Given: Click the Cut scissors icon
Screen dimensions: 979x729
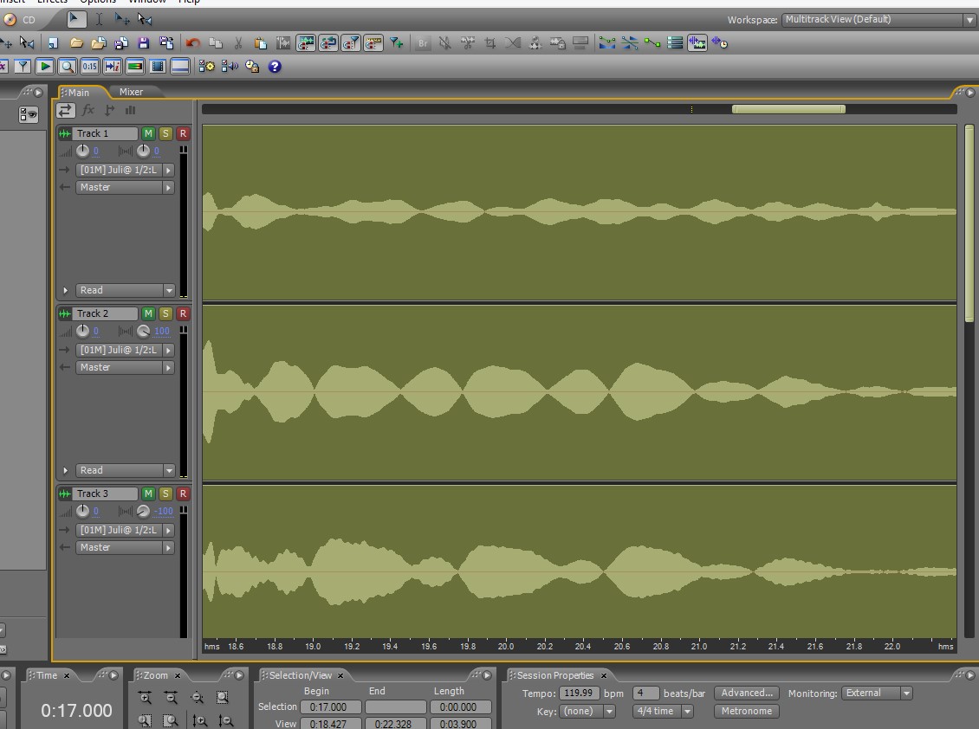Looking at the screenshot, I should click(238, 43).
